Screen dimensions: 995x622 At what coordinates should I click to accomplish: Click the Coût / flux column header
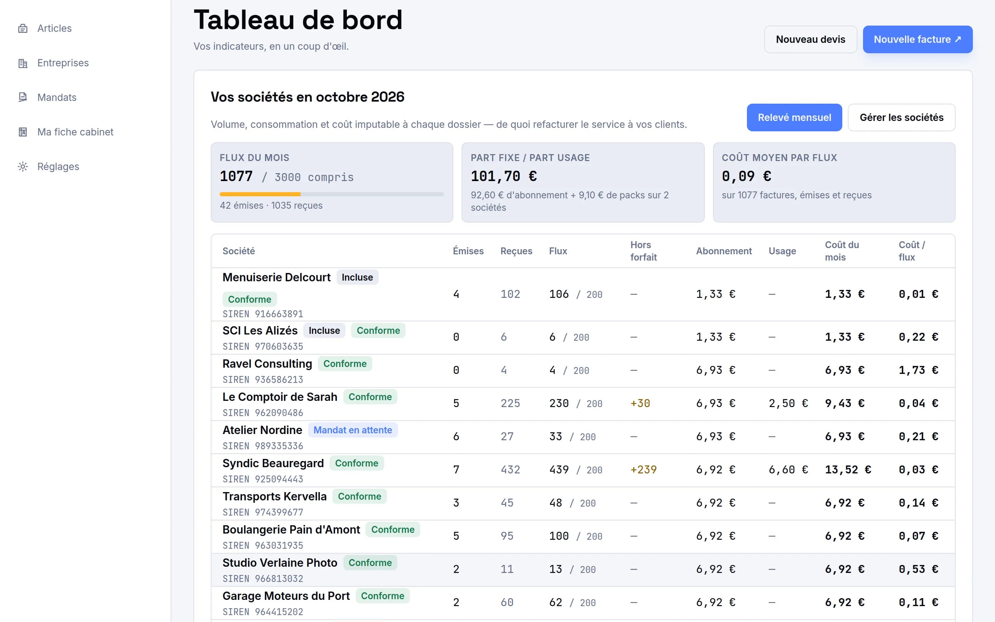tap(911, 251)
